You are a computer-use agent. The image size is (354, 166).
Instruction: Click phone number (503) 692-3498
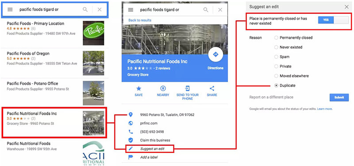pyautogui.click(x=152, y=132)
